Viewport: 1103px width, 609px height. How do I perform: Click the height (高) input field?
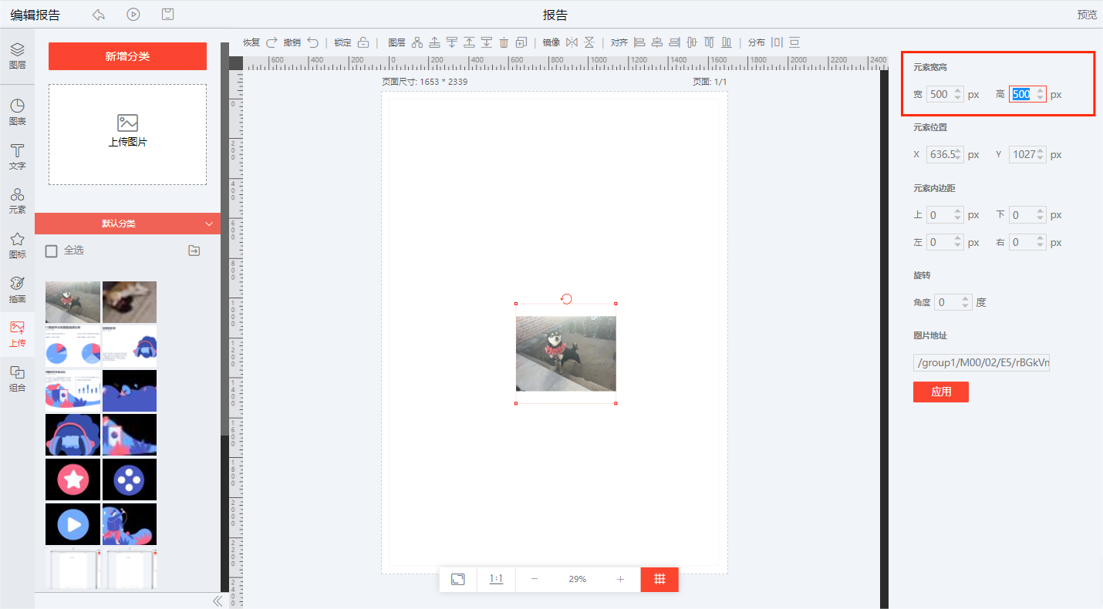click(1027, 94)
